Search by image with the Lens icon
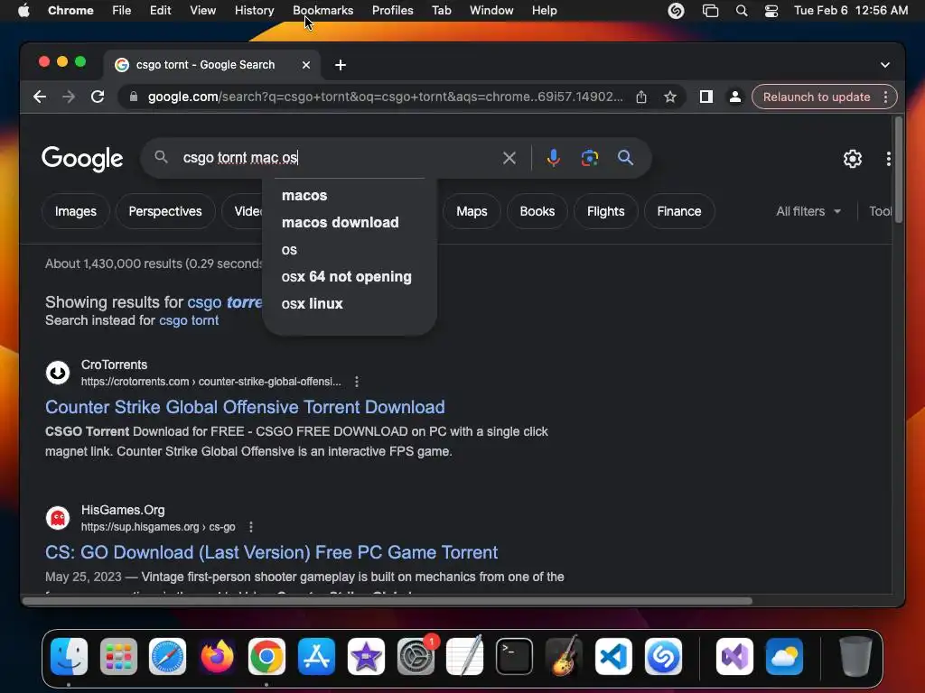925x693 pixels. (x=589, y=158)
